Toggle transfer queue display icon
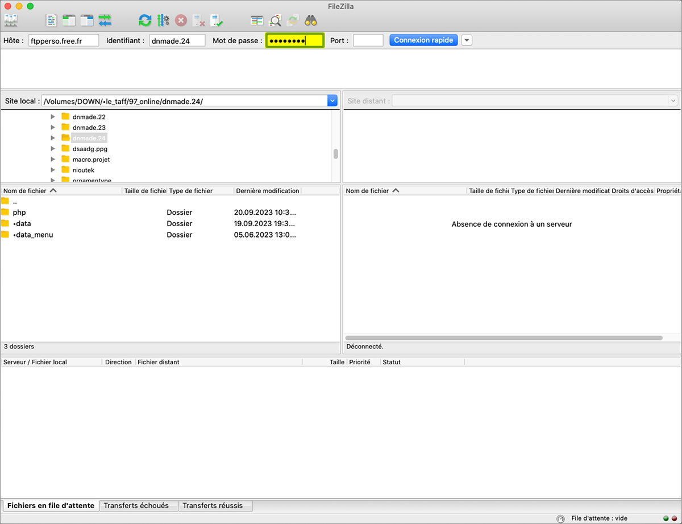Viewport: 682px width, 524px height. click(105, 20)
